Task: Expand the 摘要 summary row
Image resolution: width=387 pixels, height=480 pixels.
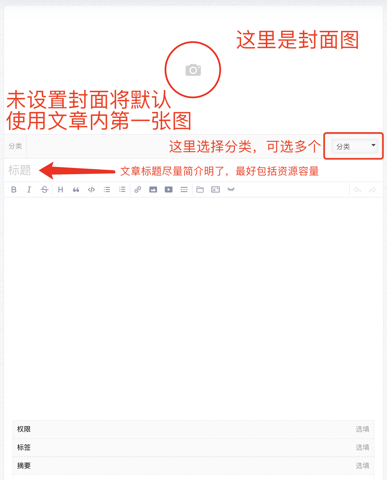Action: [x=193, y=466]
